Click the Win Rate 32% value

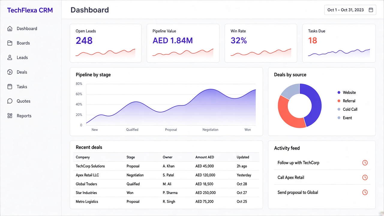click(x=239, y=40)
